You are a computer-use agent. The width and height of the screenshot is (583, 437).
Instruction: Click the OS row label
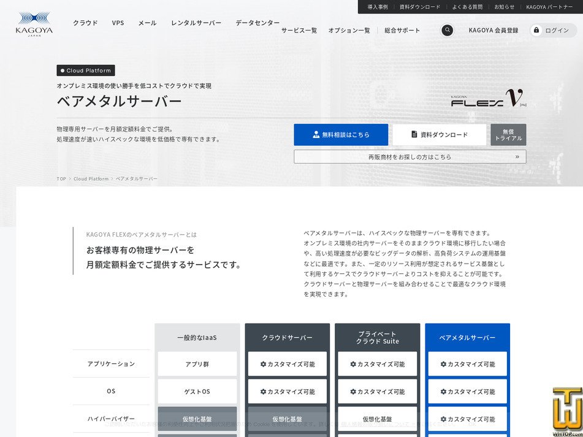[x=111, y=391]
